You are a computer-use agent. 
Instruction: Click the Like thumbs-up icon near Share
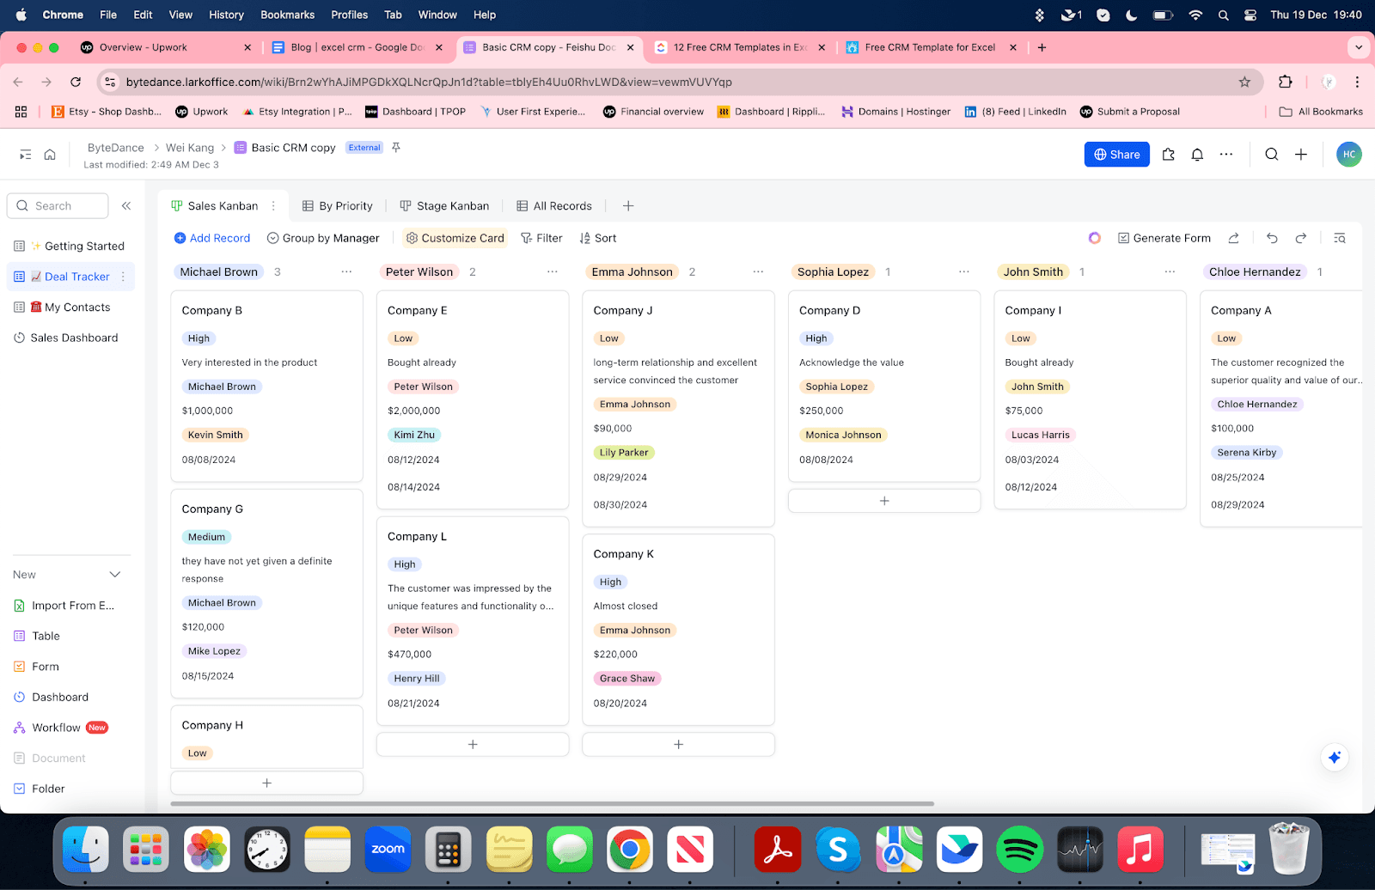pyautogui.click(x=1168, y=155)
